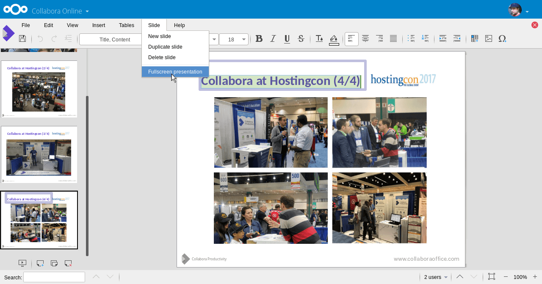
Task: Go to next slide arrow in status bar
Action: (x=474, y=277)
